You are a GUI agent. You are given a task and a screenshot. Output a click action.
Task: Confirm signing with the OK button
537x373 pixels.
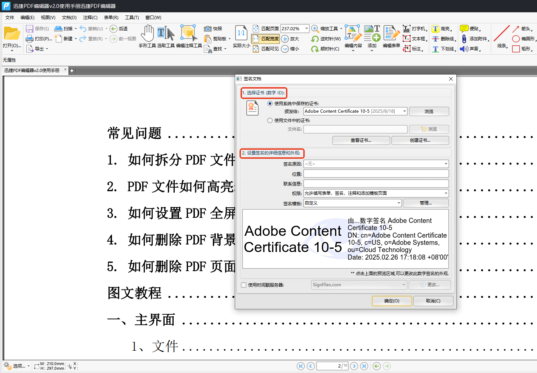pyautogui.click(x=392, y=301)
